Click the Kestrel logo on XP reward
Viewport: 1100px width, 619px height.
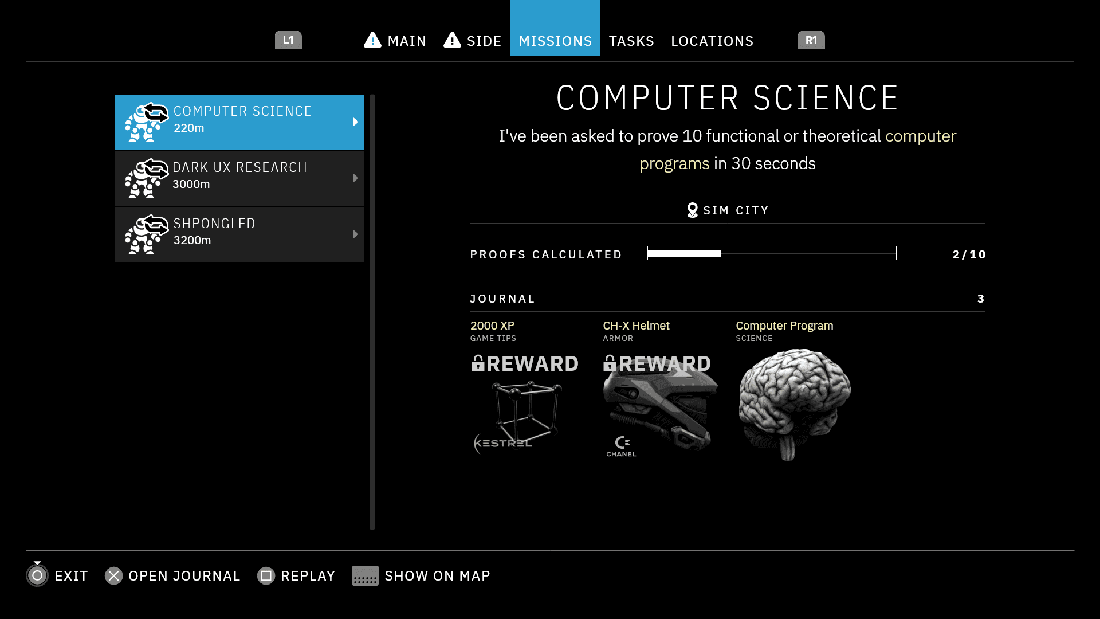tap(503, 443)
